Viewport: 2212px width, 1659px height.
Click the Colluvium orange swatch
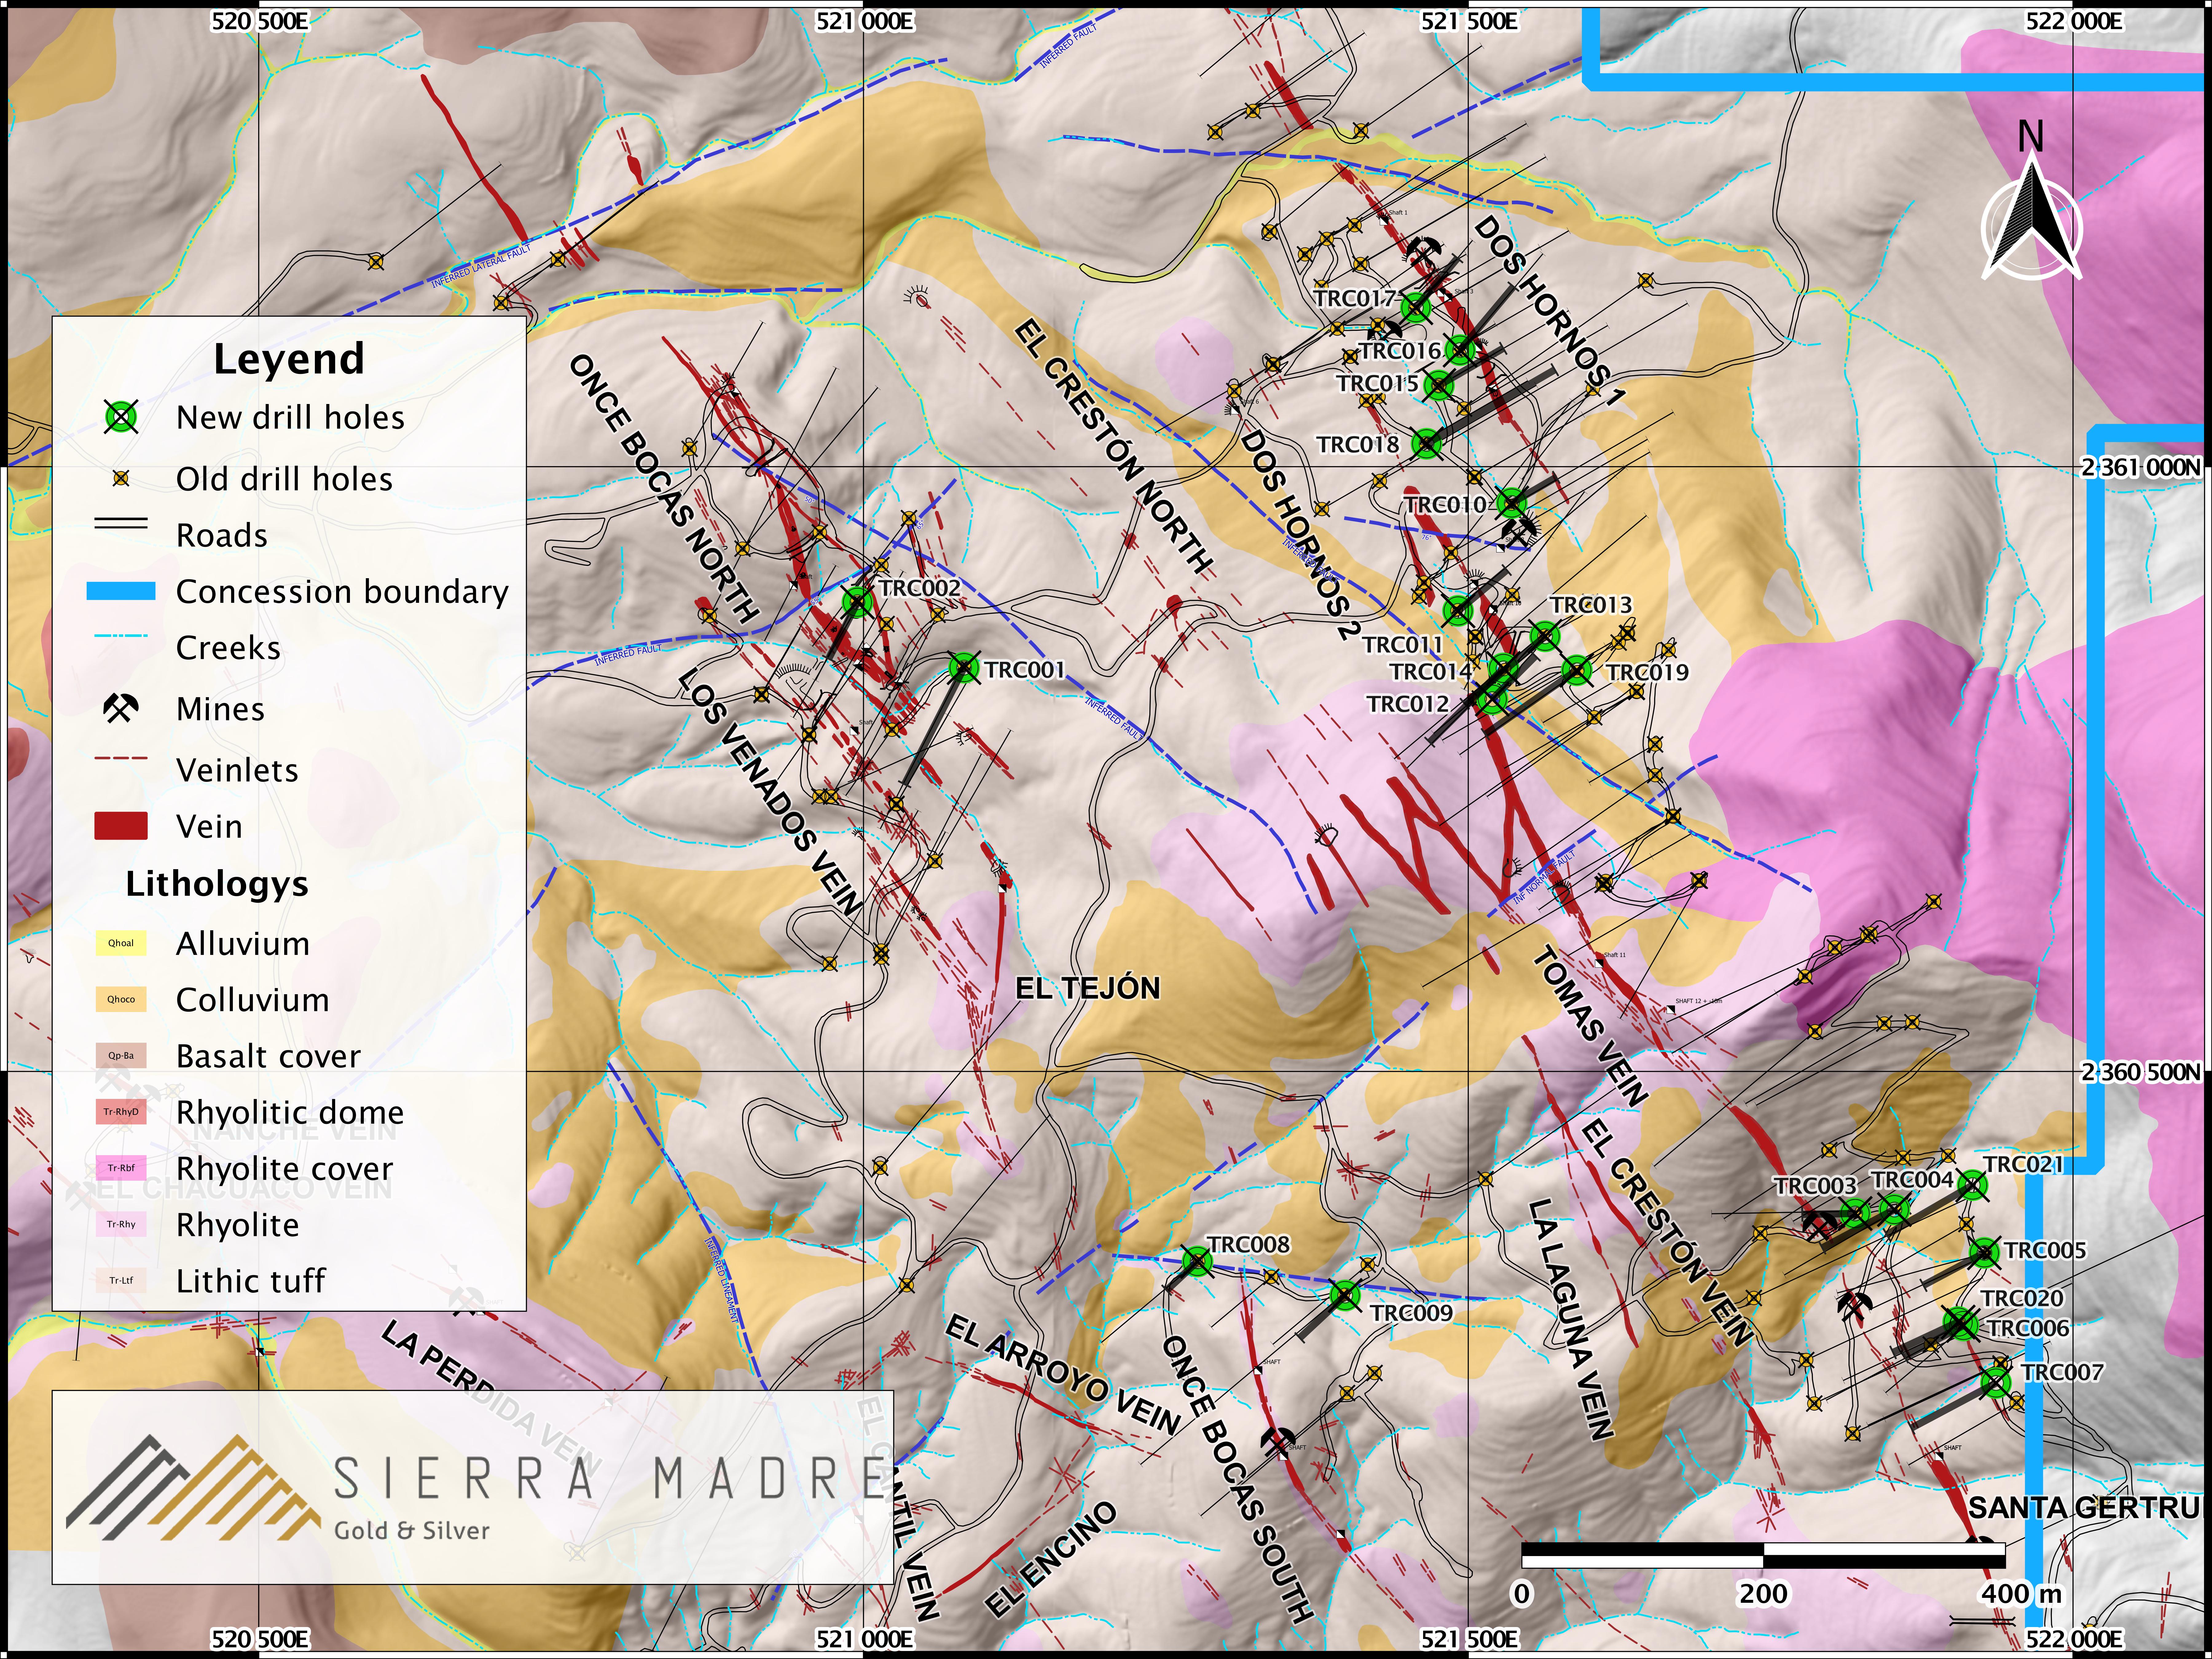point(121,999)
